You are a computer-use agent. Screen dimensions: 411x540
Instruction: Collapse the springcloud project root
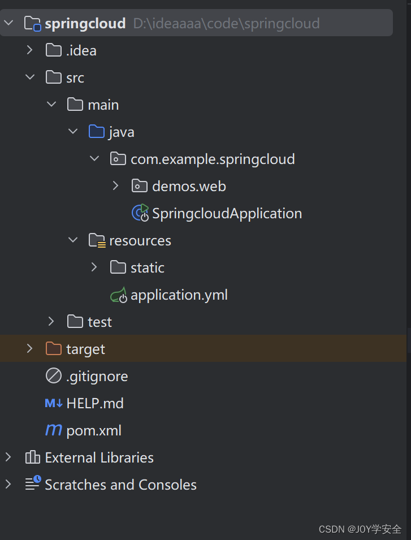click(x=8, y=23)
